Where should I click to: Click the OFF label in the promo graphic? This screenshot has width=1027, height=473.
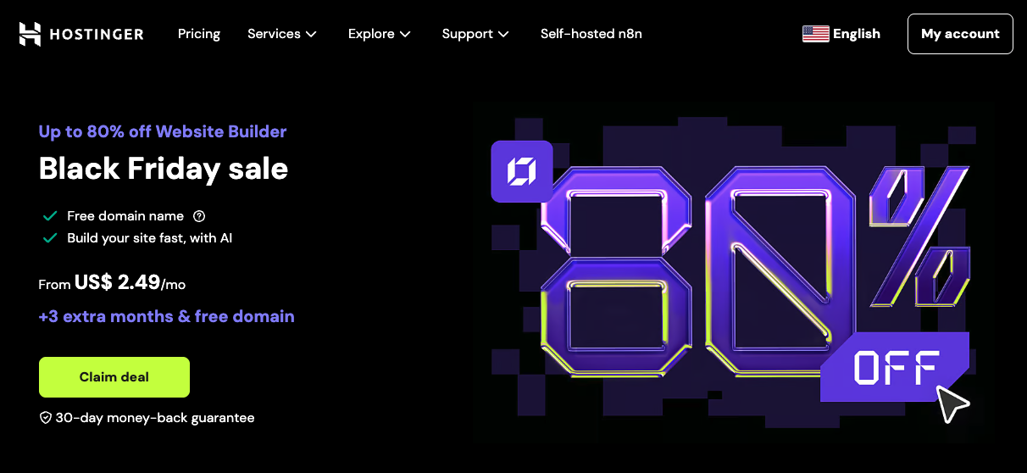pyautogui.click(x=896, y=367)
